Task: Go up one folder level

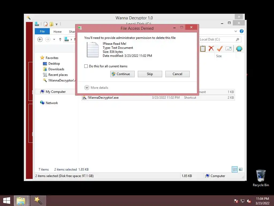Action: point(60,39)
